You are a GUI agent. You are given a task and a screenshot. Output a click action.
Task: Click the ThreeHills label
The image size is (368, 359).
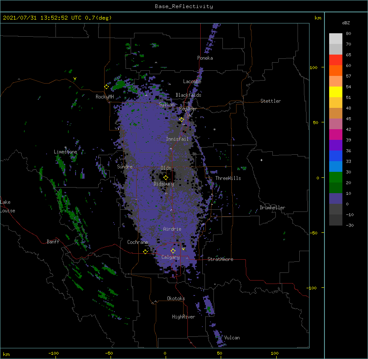tap(228, 178)
